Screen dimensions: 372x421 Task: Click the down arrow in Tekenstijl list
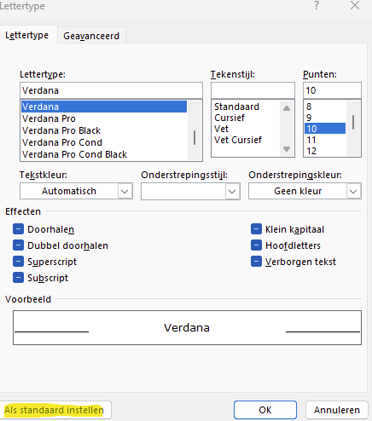[x=287, y=149]
